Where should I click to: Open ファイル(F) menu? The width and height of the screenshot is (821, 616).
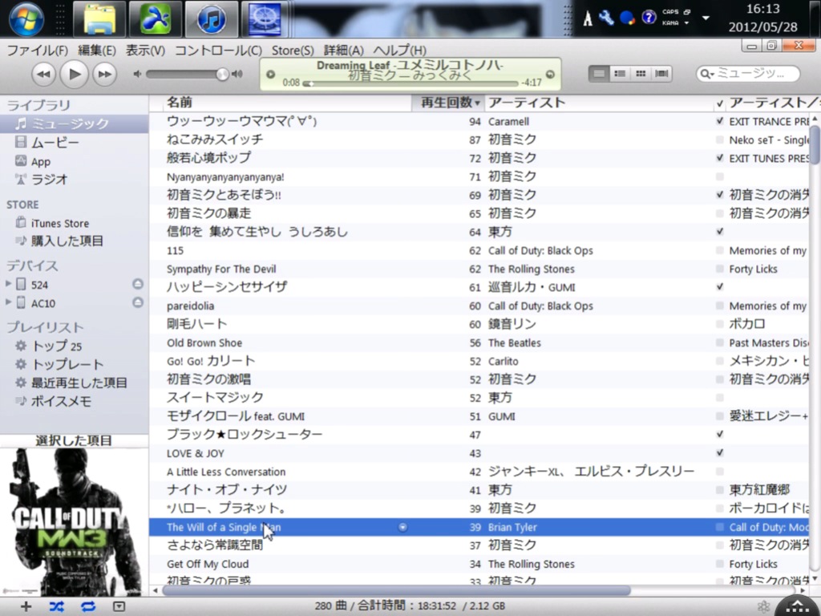pyautogui.click(x=37, y=51)
